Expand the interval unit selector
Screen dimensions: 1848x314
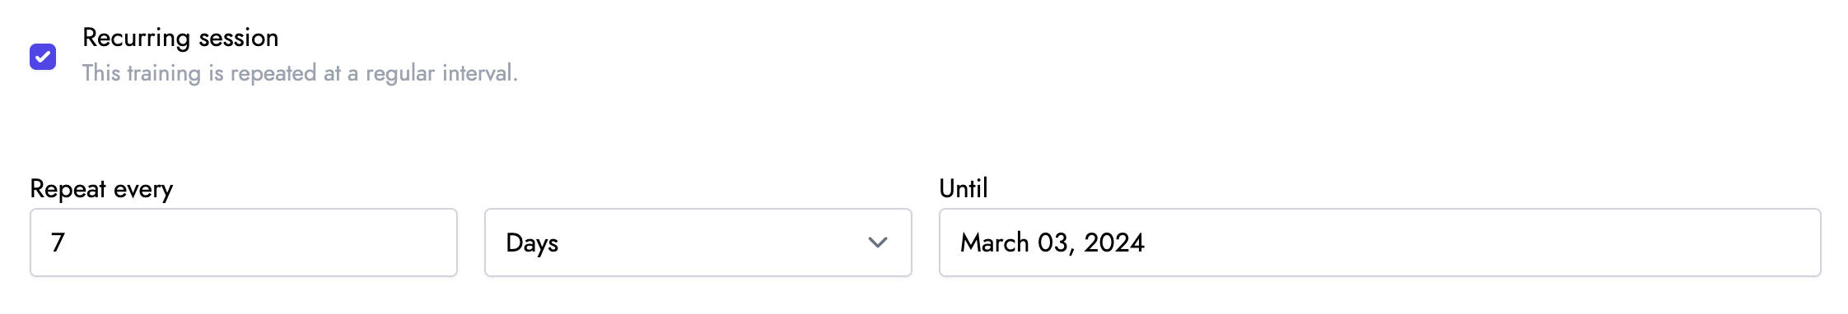tap(698, 242)
